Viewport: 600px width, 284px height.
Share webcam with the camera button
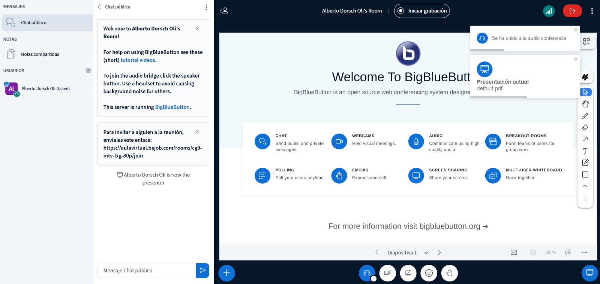(388, 273)
